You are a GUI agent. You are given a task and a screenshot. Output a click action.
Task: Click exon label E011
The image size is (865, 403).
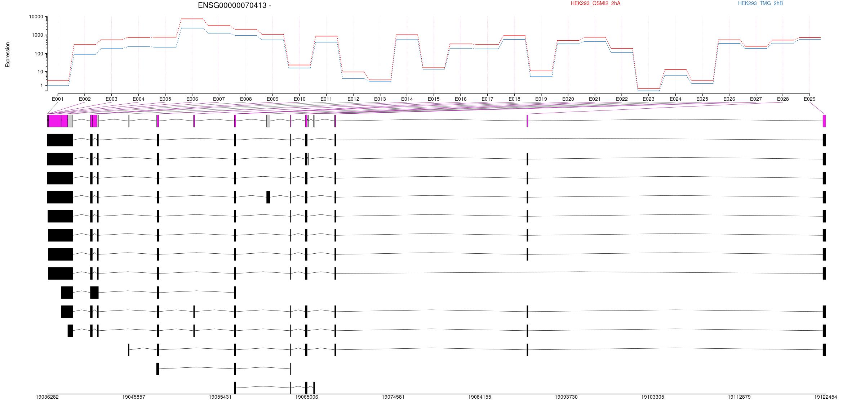tap(326, 99)
